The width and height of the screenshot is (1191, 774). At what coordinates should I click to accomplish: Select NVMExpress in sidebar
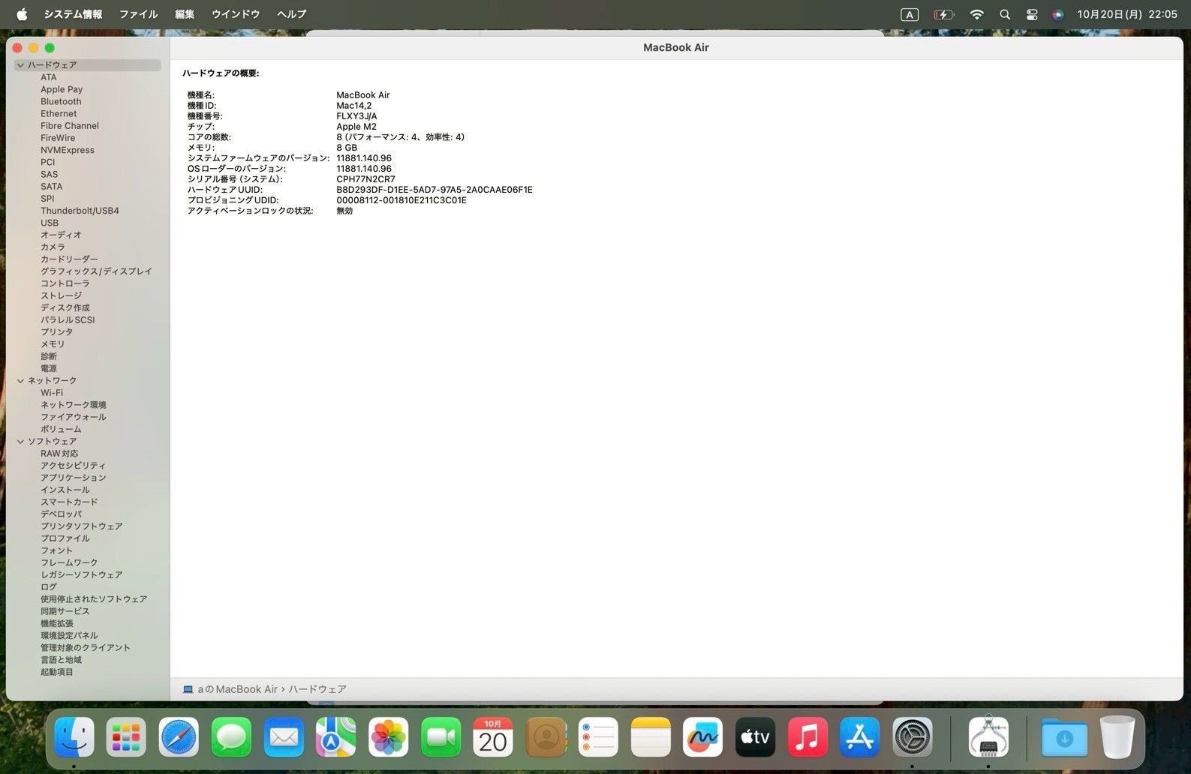pyautogui.click(x=68, y=150)
